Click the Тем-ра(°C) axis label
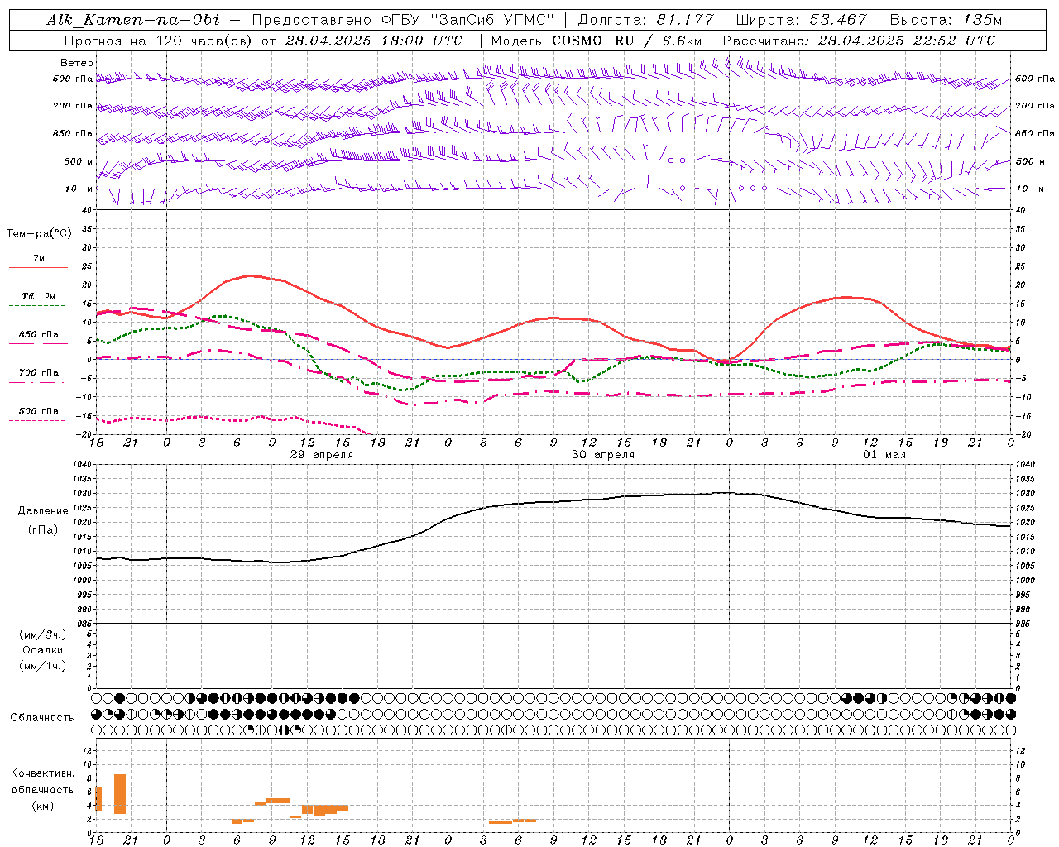1059x847 pixels. tap(39, 234)
